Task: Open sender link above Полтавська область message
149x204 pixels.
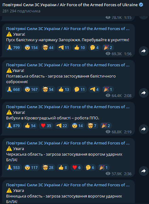Action: click(68, 65)
